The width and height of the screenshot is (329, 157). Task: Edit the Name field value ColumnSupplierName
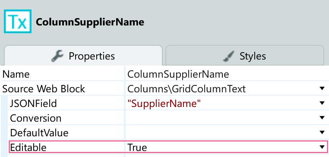pos(178,74)
